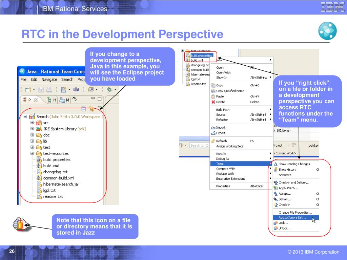
Task: Choose Properties in context menu
Action: pyautogui.click(x=241, y=186)
